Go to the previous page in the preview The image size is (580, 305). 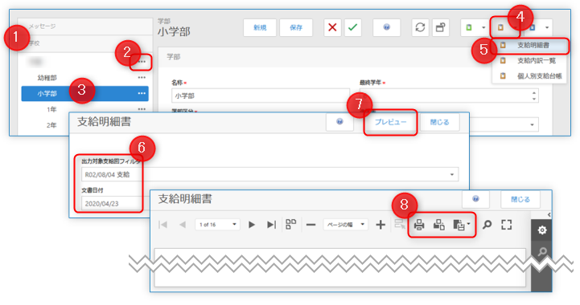(183, 225)
